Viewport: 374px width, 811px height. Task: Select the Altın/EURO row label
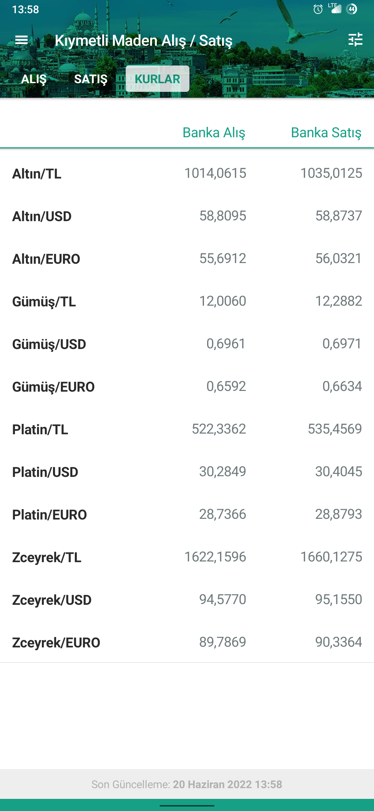[x=46, y=259]
